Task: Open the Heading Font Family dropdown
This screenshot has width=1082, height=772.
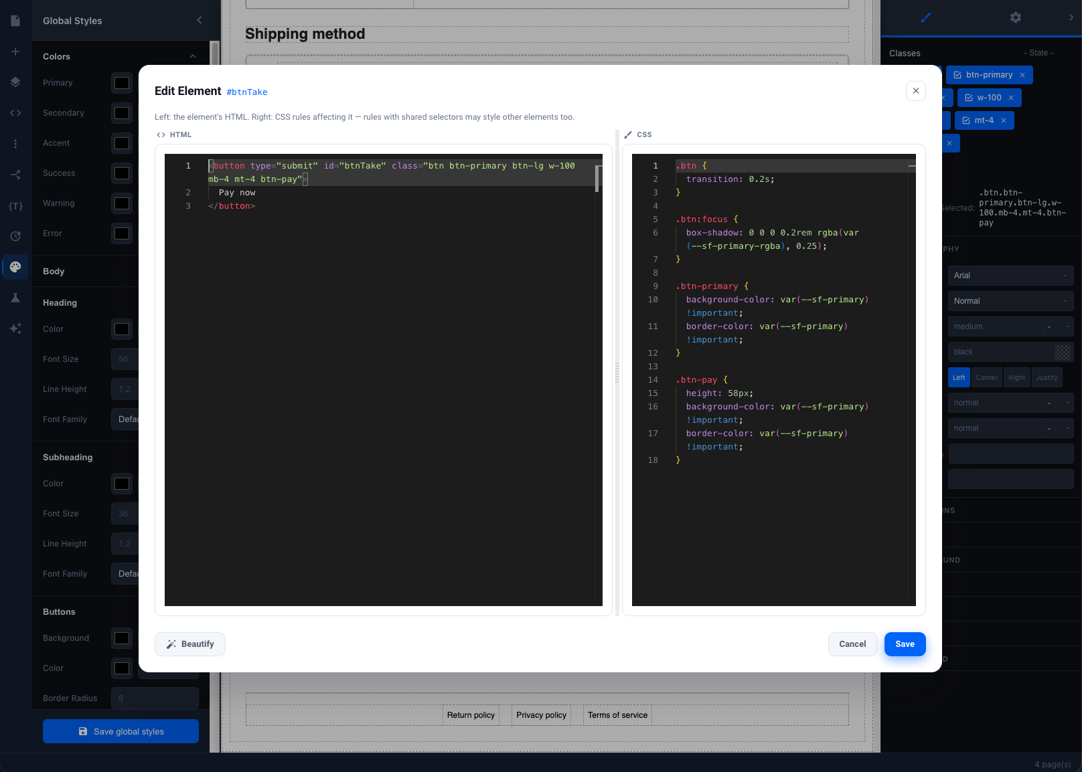Action: 126,419
